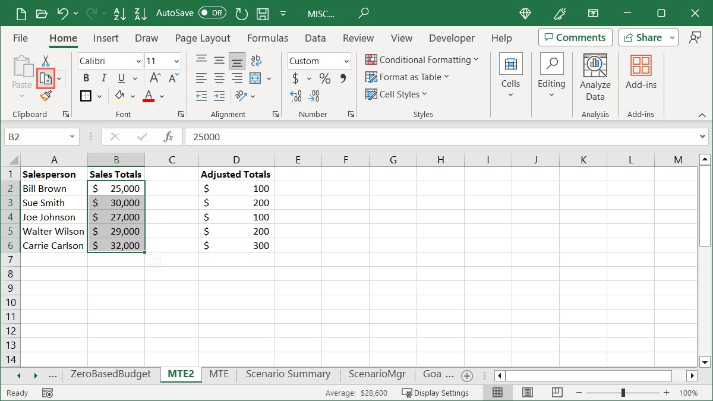Open the Calibri font dropdown
This screenshot has height=401, width=713.
137,61
